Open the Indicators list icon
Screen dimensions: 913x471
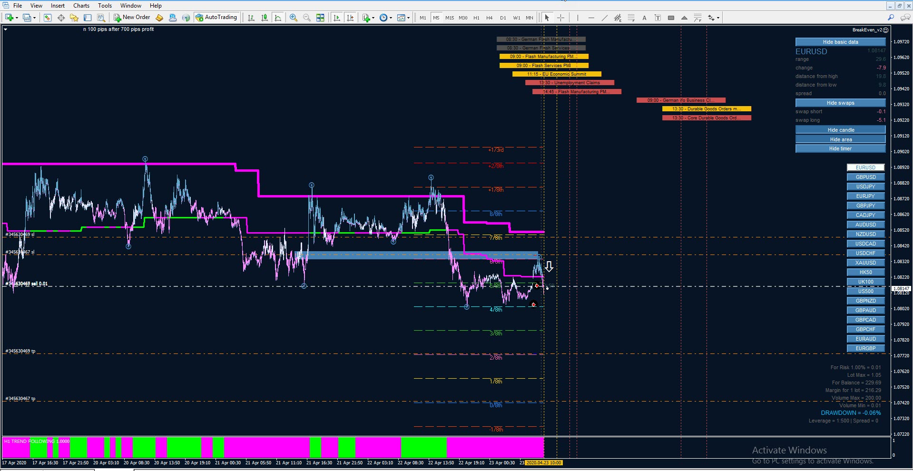click(x=366, y=18)
